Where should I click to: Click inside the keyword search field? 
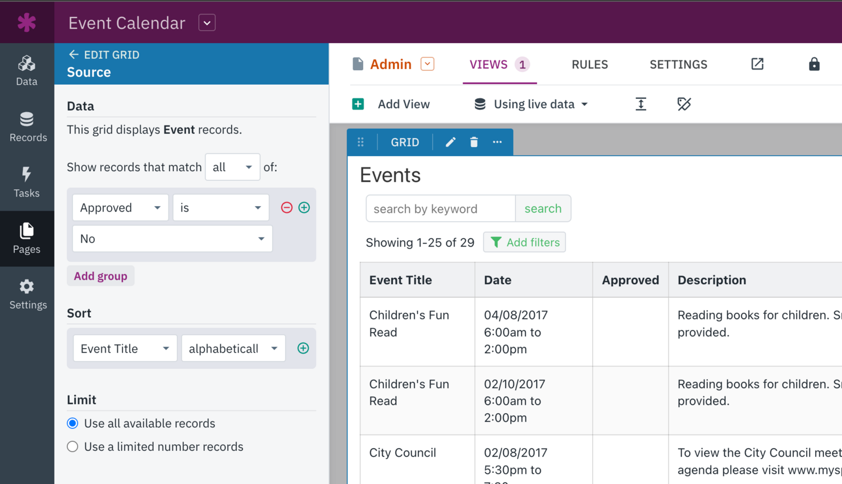coord(441,208)
